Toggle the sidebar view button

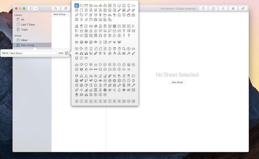[x=31, y=8]
